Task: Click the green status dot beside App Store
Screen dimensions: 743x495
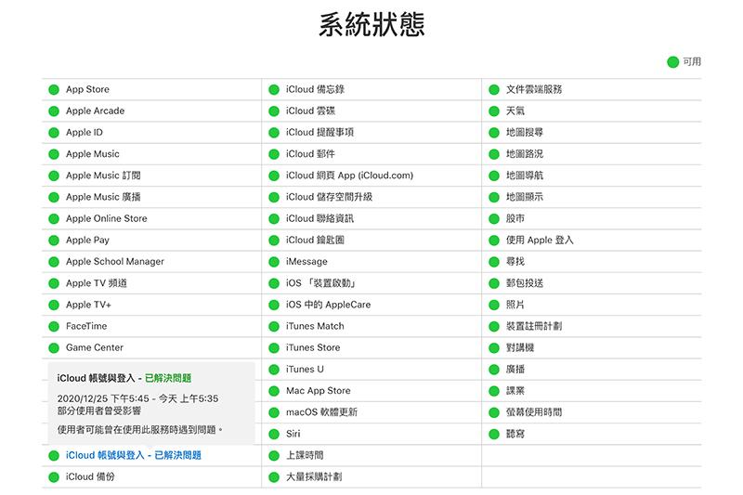Action: (52, 90)
